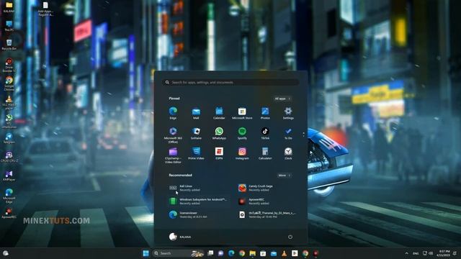The width and height of the screenshot is (461, 259).
Task: Select VLC media player desktop shortcut
Action: (x=9, y=102)
